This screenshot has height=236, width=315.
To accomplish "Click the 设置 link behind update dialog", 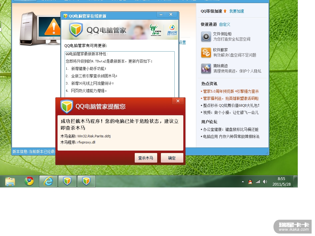I will 182,42.
